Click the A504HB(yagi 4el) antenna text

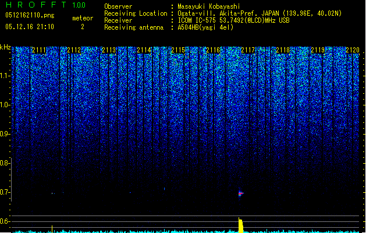coord(205,27)
